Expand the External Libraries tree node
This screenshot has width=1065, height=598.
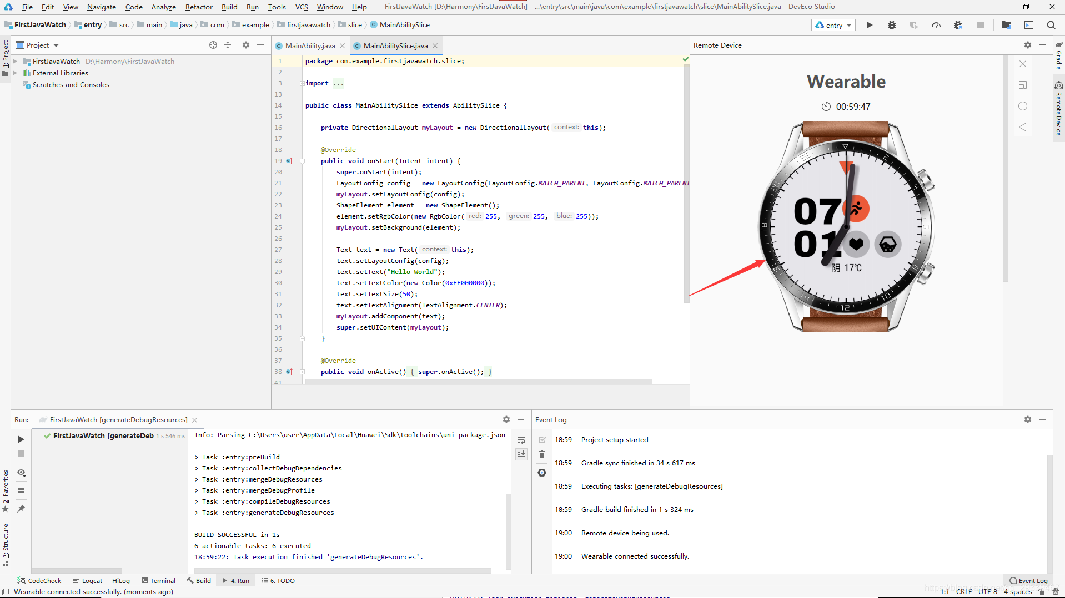15,73
